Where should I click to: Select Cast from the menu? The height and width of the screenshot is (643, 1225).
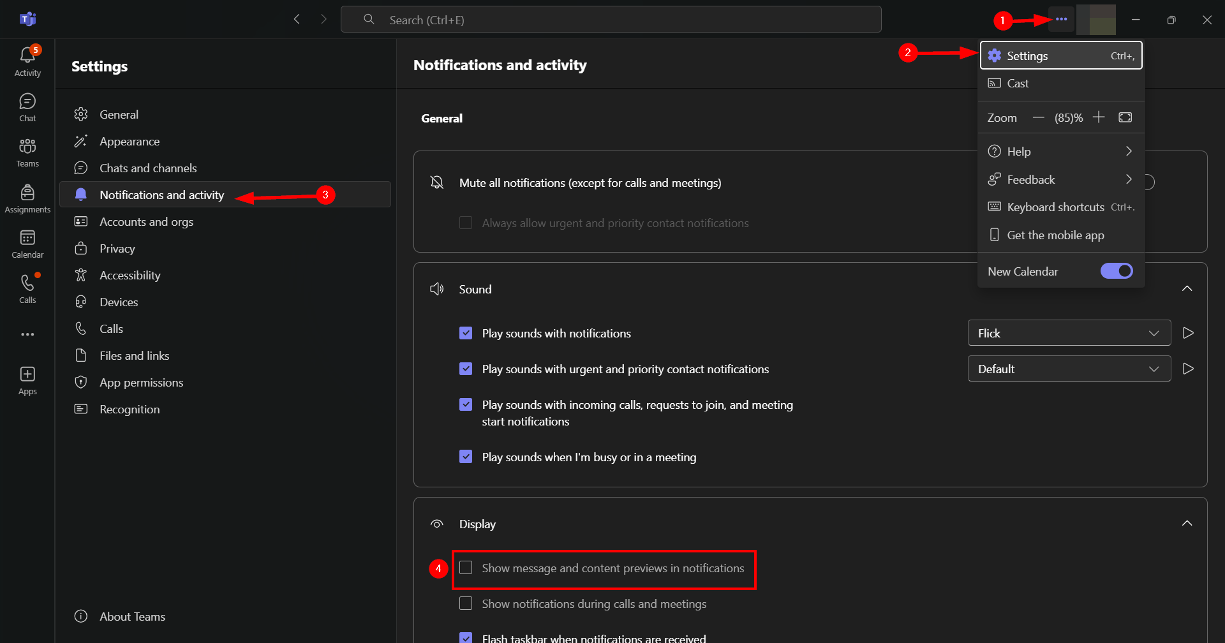[x=1018, y=84]
